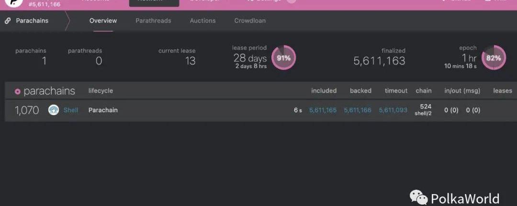
Task: Click the Parachains chain-link icon
Action: 7,21
